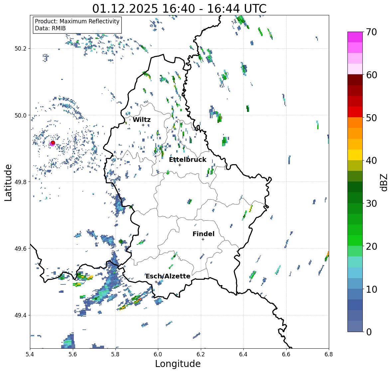Click the Product: Maximum Reflectivity text

tap(77, 21)
